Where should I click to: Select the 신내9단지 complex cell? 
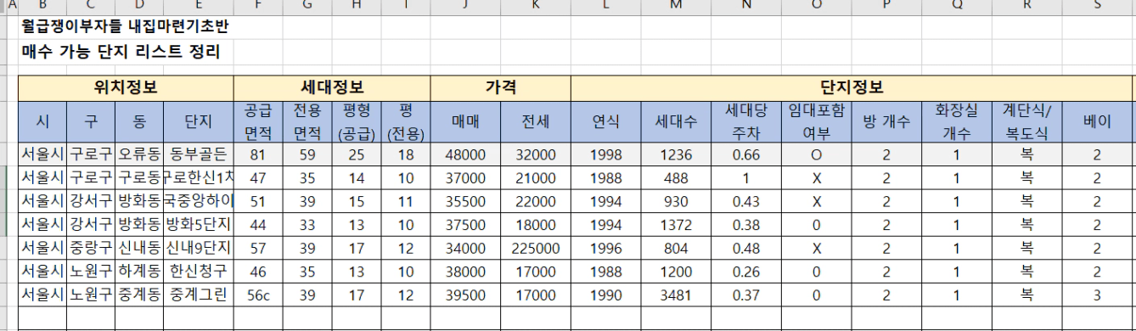[x=198, y=249]
